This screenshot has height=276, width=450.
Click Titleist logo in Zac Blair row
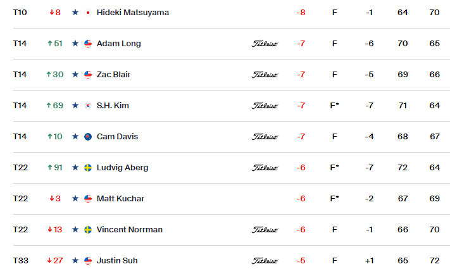pyautogui.click(x=265, y=75)
